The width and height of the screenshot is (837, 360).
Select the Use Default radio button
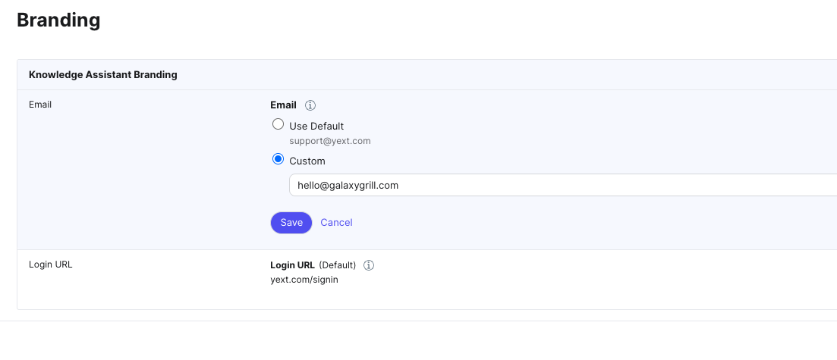[x=278, y=125]
